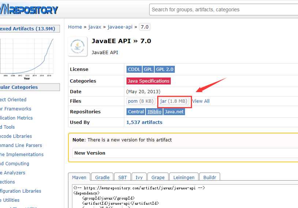Switch to the Gradle tab

click(102, 177)
